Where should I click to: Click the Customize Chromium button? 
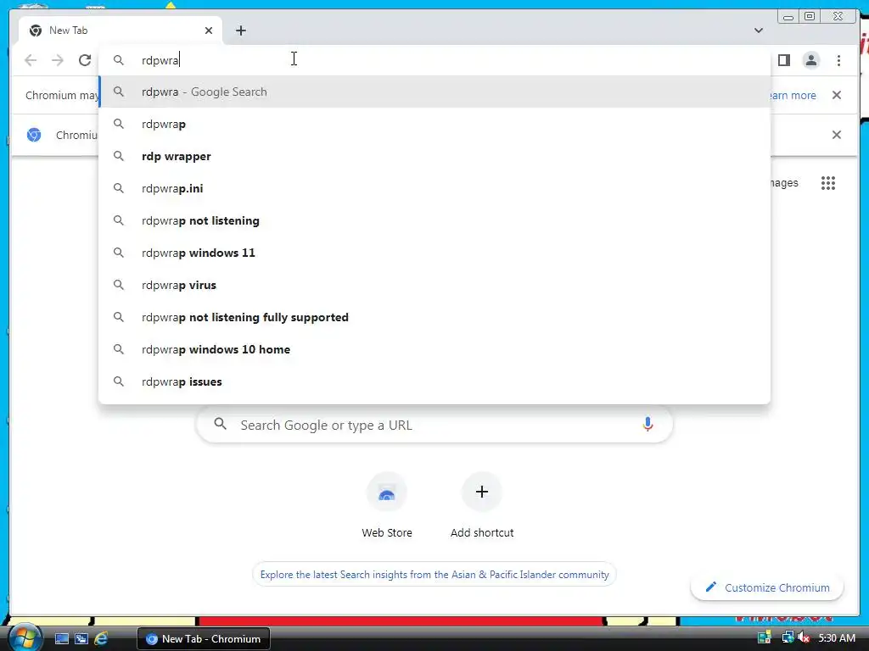pos(767,587)
